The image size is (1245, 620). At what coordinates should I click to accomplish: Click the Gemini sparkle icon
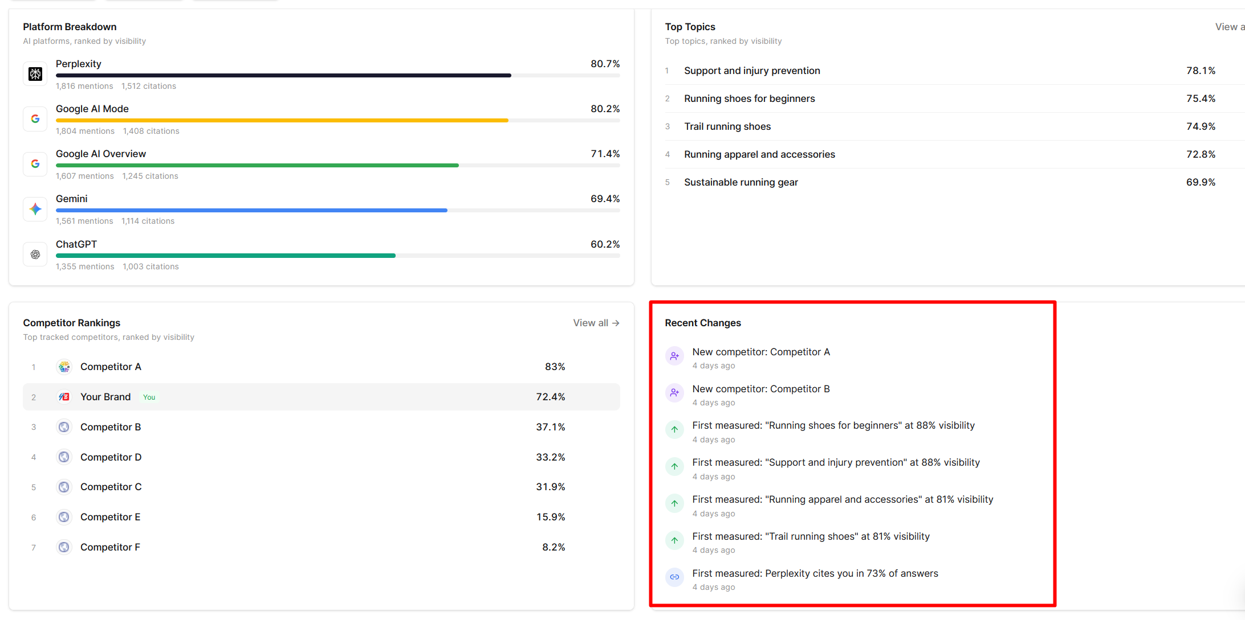pyautogui.click(x=35, y=209)
